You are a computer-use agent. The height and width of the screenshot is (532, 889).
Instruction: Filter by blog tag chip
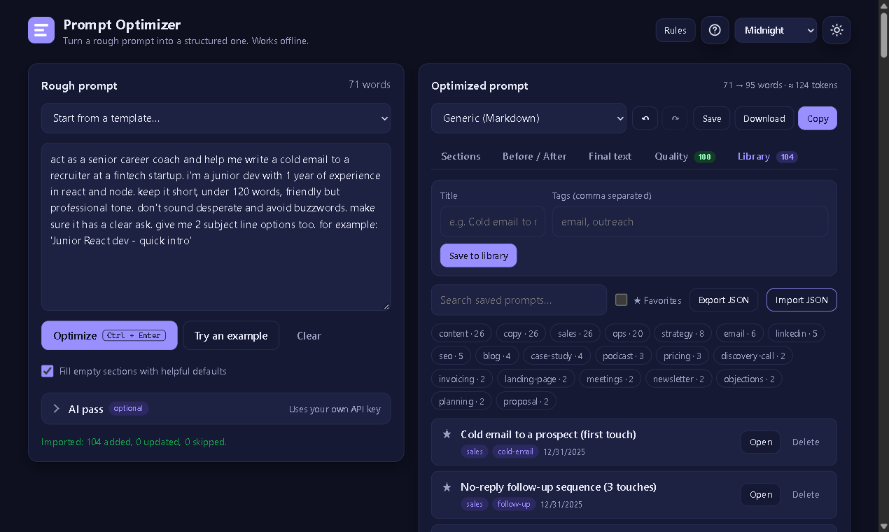(497, 356)
